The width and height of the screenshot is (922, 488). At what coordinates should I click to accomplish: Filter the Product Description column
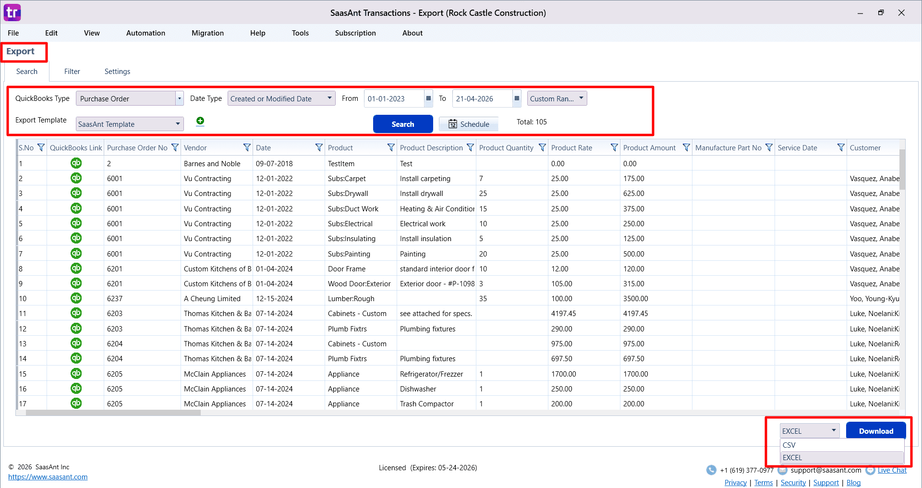pos(470,147)
